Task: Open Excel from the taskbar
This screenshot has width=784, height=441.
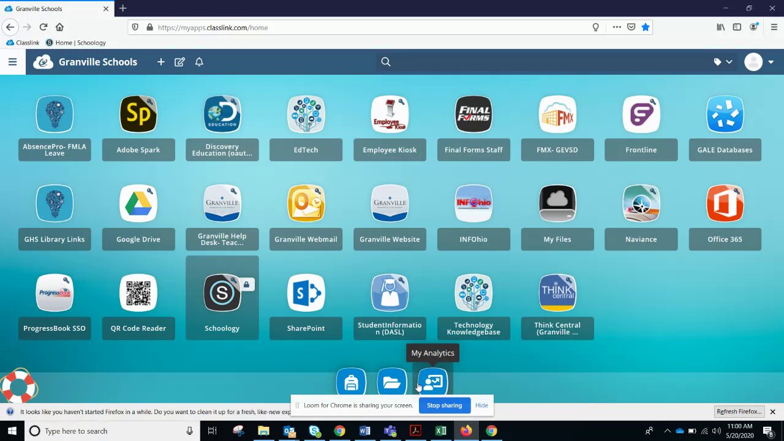Action: click(x=440, y=431)
